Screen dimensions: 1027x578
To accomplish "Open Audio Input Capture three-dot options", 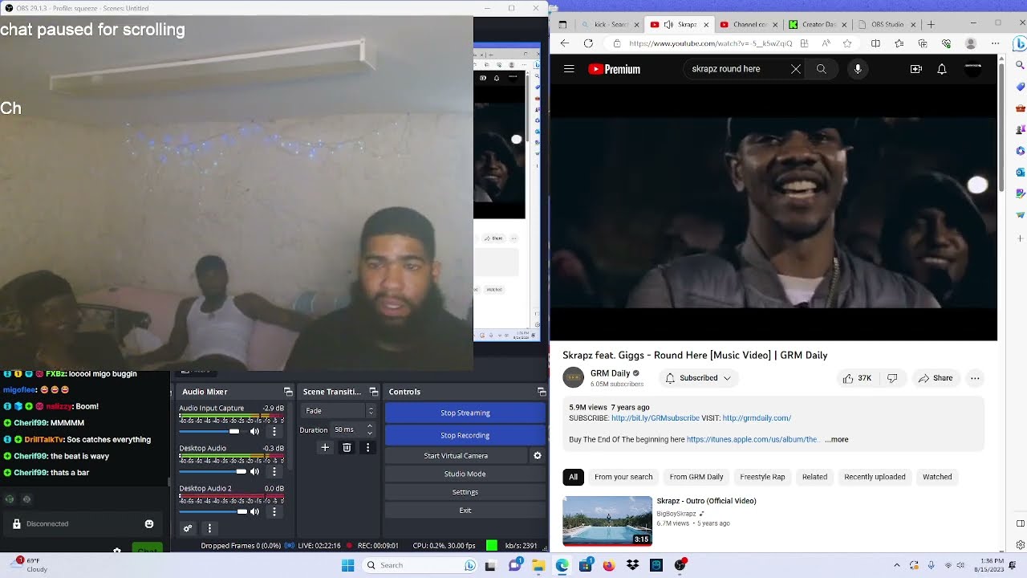I will pyautogui.click(x=274, y=431).
